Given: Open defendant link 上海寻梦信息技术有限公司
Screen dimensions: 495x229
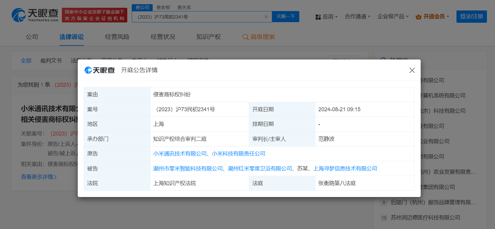Looking at the screenshot, I should point(345,169).
